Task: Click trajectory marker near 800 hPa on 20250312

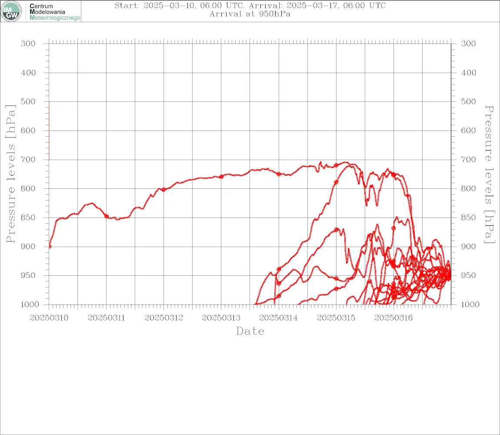Action: (x=163, y=190)
